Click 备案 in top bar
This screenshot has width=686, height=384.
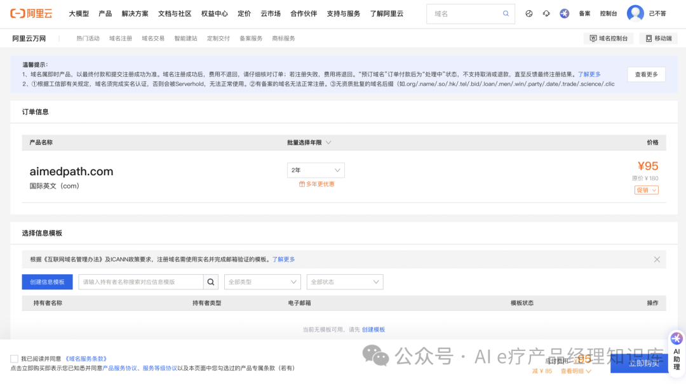tap(584, 13)
